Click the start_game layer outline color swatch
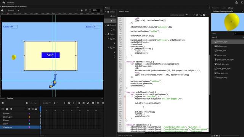 click(29, 117)
